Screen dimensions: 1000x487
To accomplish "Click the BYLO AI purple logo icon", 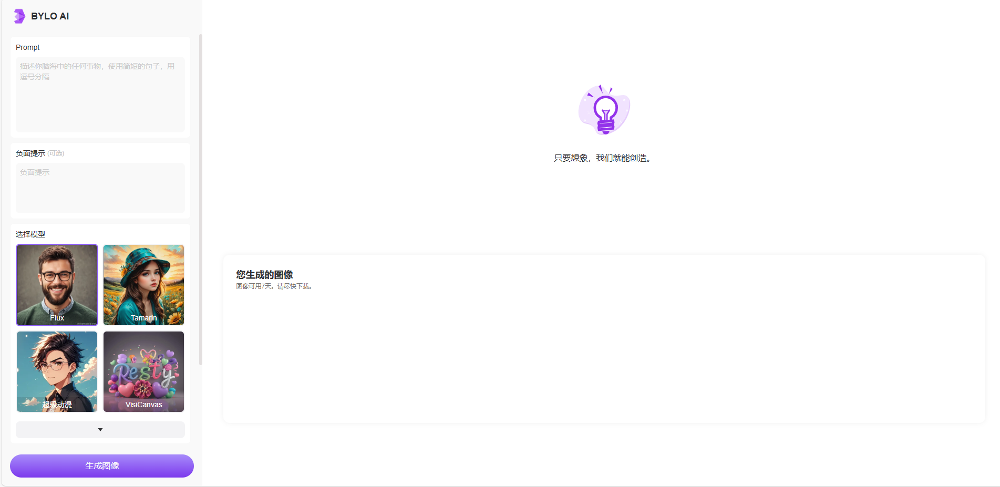I will tap(19, 16).
